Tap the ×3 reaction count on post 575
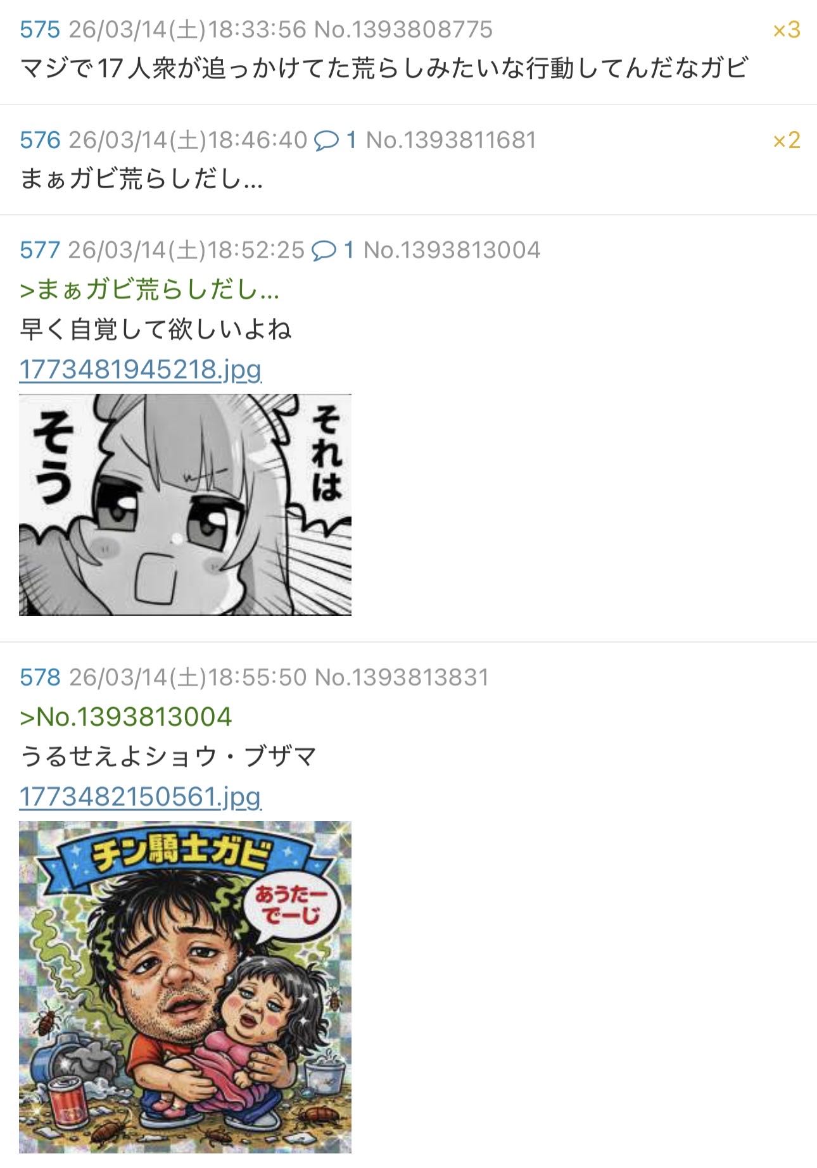The height and width of the screenshot is (1168, 817). [787, 30]
